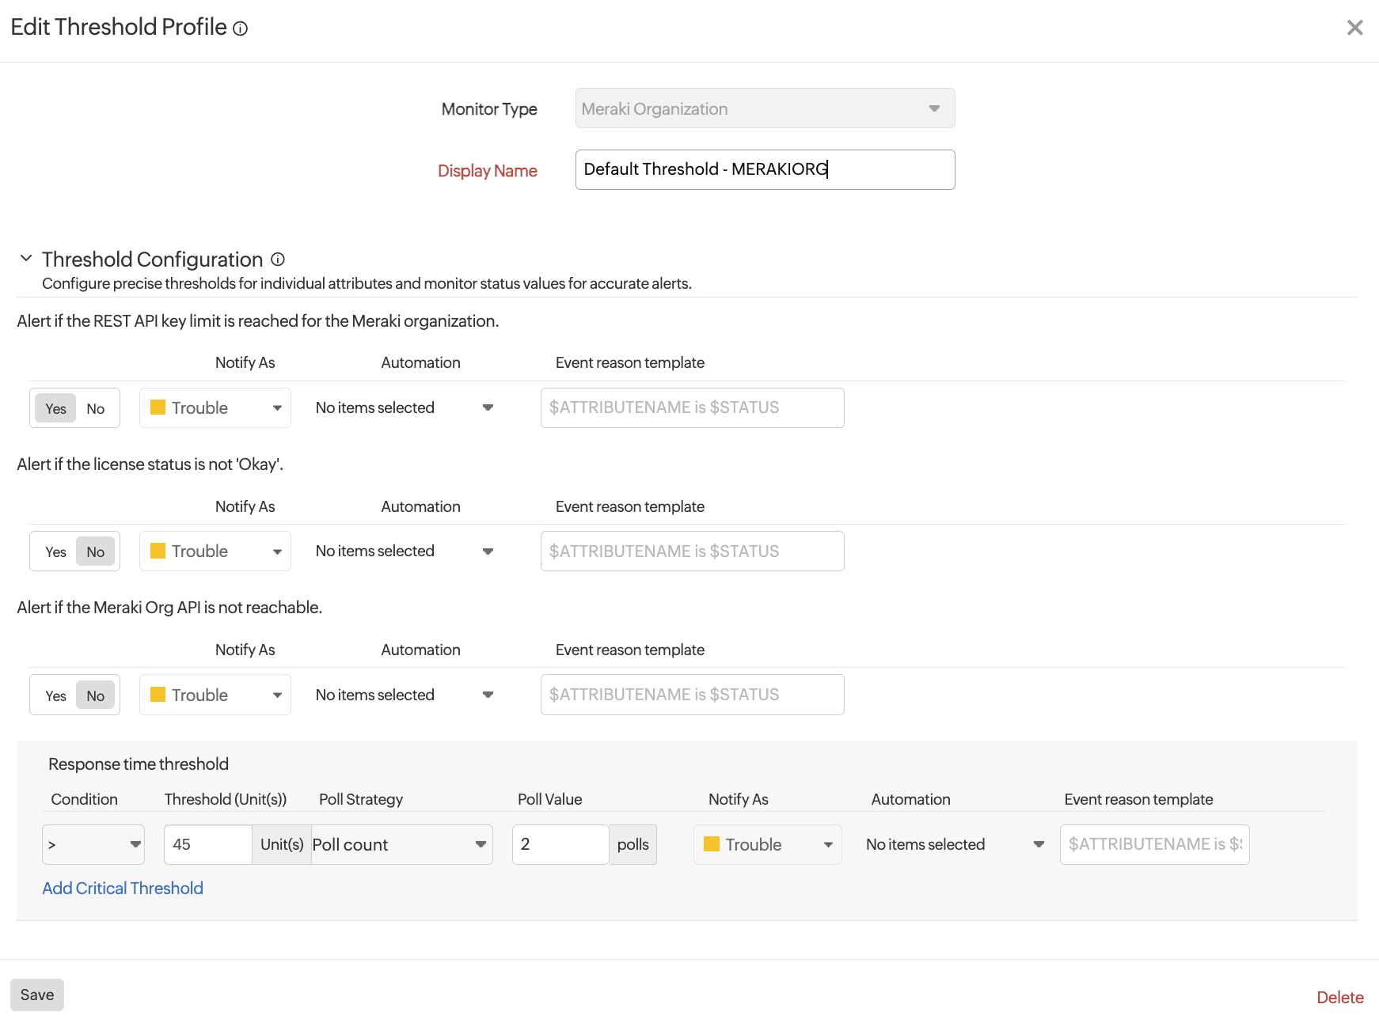Click the Delete link
The image size is (1379, 1027).
click(1339, 998)
